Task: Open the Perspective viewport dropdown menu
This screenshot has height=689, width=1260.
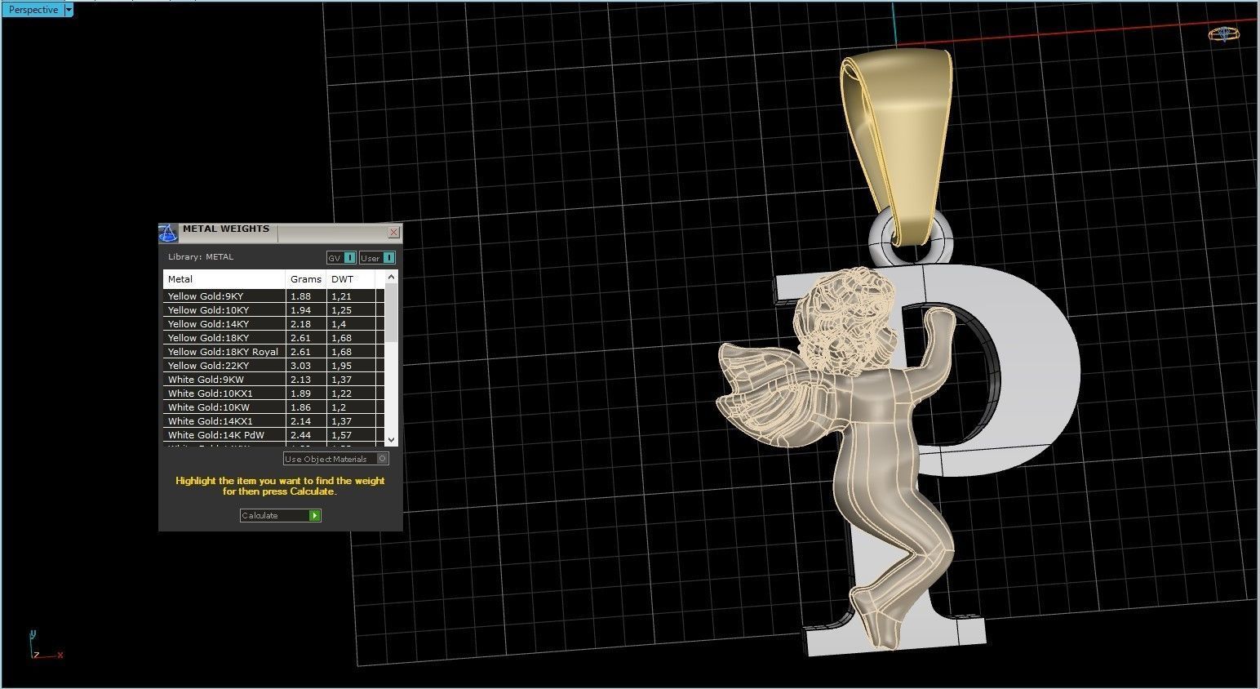Action: click(69, 9)
